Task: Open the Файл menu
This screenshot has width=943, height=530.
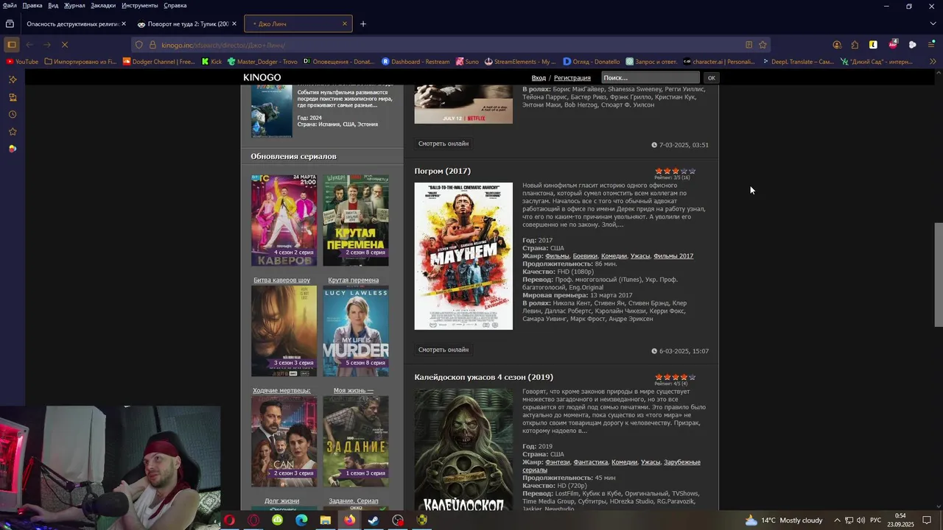Action: coord(10,5)
